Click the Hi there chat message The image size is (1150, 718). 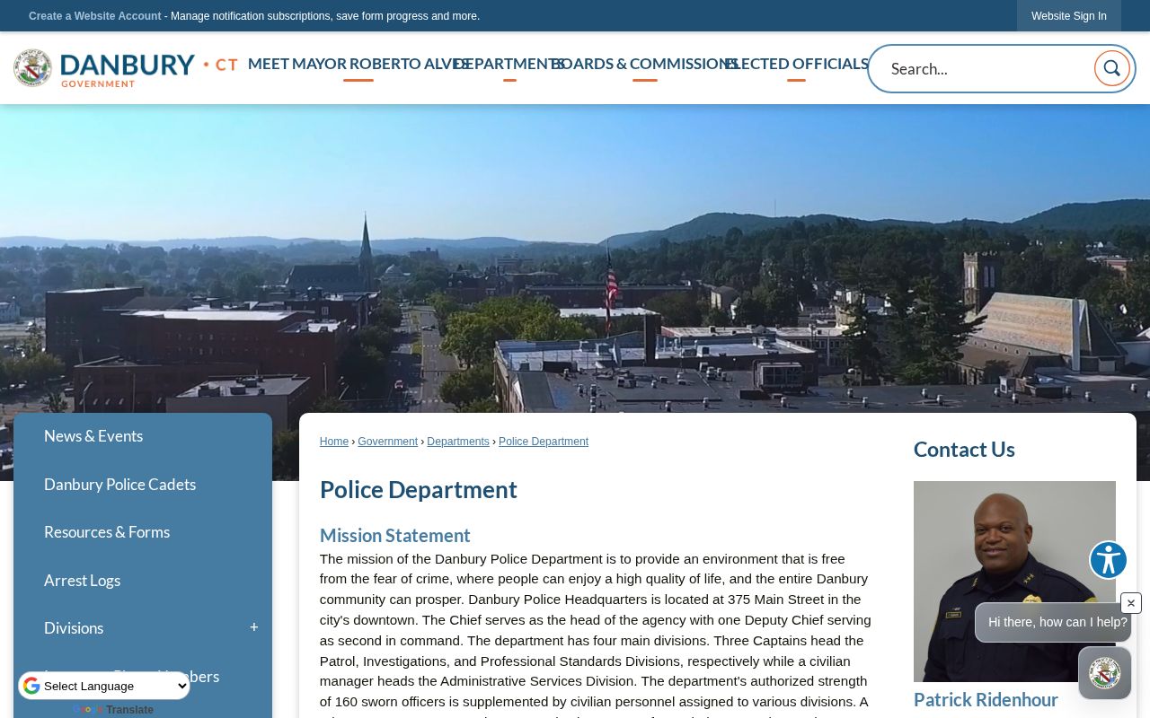point(1053,622)
